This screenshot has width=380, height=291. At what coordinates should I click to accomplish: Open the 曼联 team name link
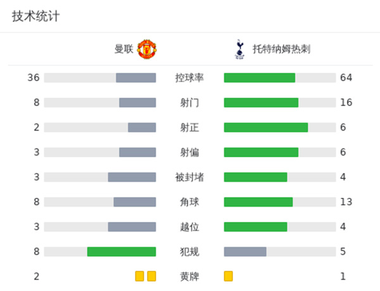click(x=124, y=49)
